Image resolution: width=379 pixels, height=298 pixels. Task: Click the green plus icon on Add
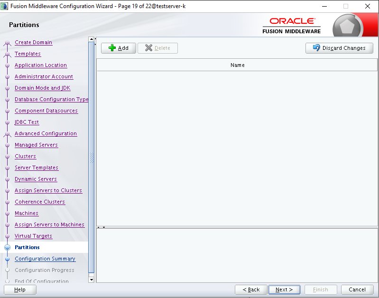point(112,47)
